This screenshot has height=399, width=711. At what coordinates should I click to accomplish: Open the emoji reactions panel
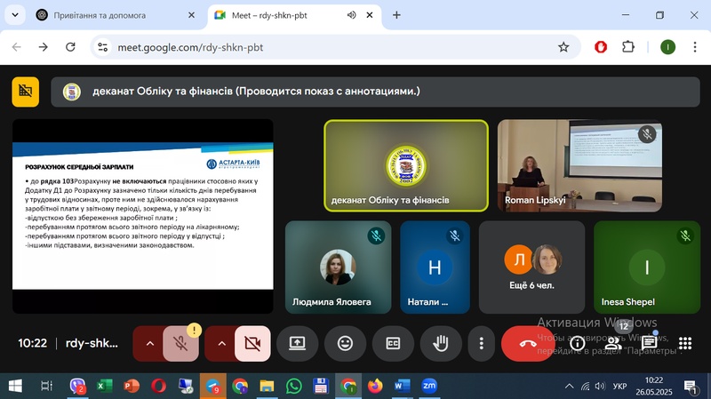coord(345,343)
